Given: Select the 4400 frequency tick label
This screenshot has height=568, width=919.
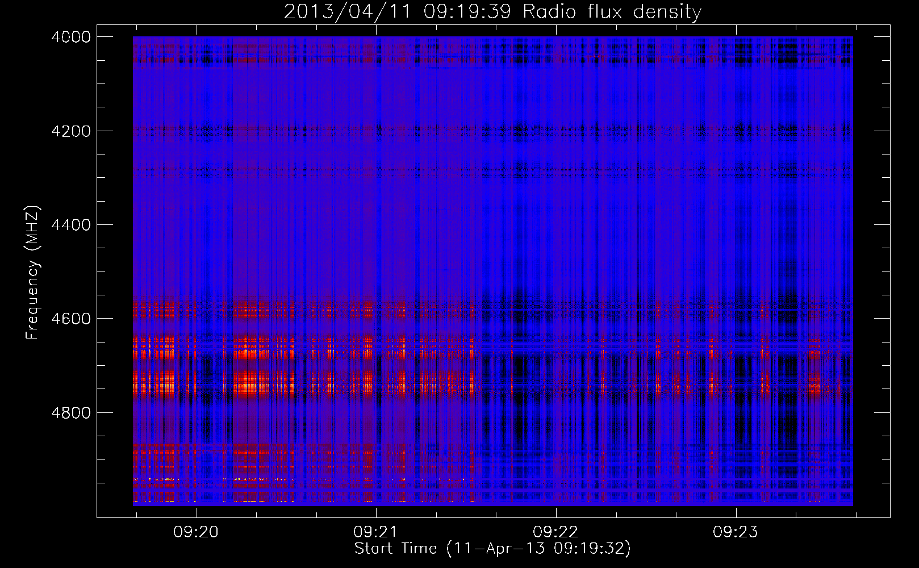Looking at the screenshot, I should pos(71,225).
